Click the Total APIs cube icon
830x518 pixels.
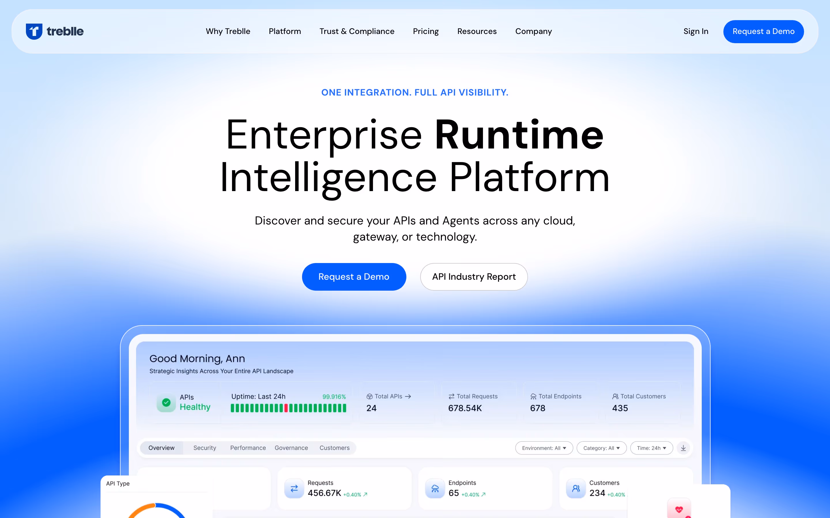click(369, 396)
